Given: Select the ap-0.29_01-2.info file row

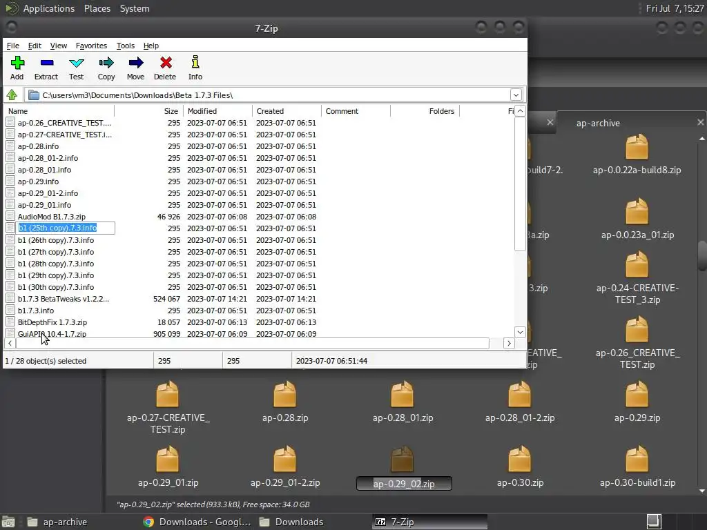Looking at the screenshot, I should pyautogui.click(x=260, y=193).
